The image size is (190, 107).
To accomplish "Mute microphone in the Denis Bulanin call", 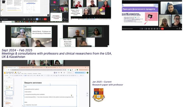I will (24, 19).
